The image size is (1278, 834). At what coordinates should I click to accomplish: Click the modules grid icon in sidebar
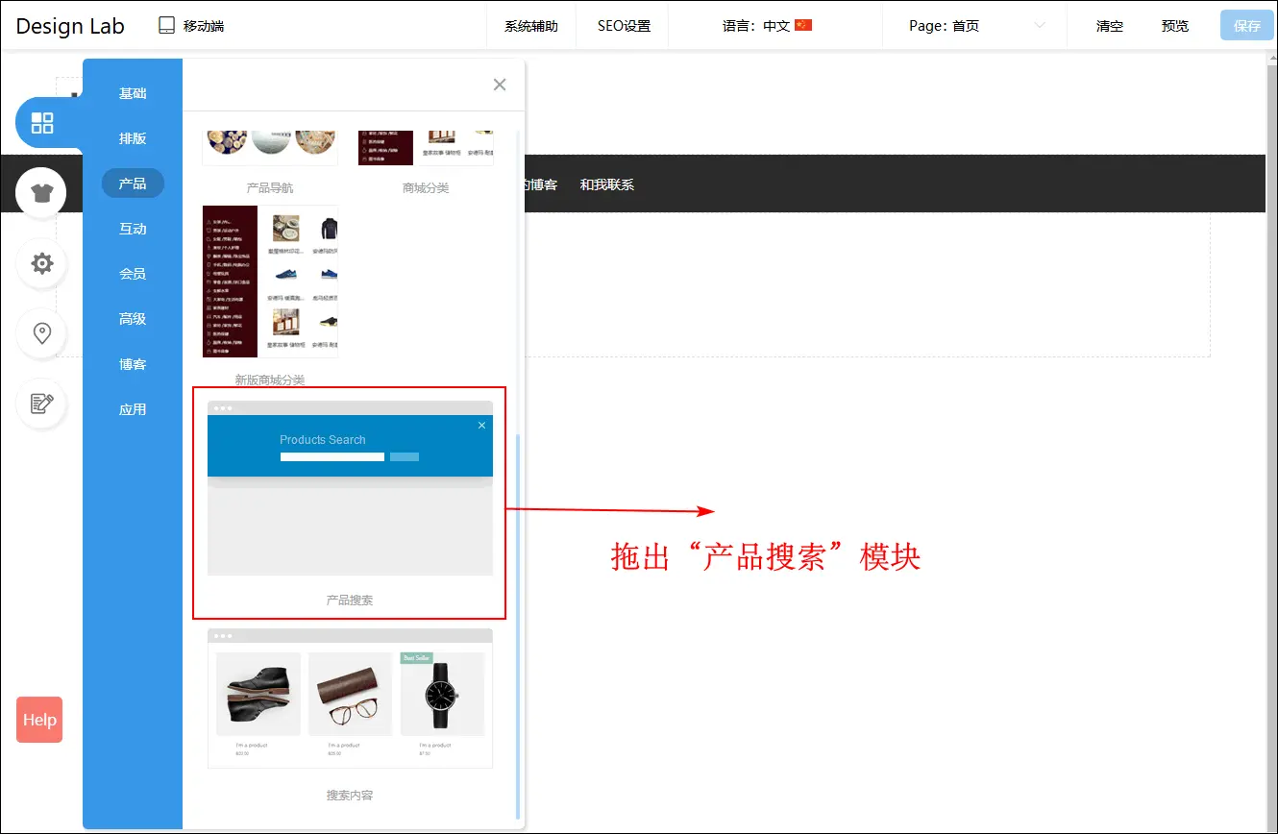(42, 123)
